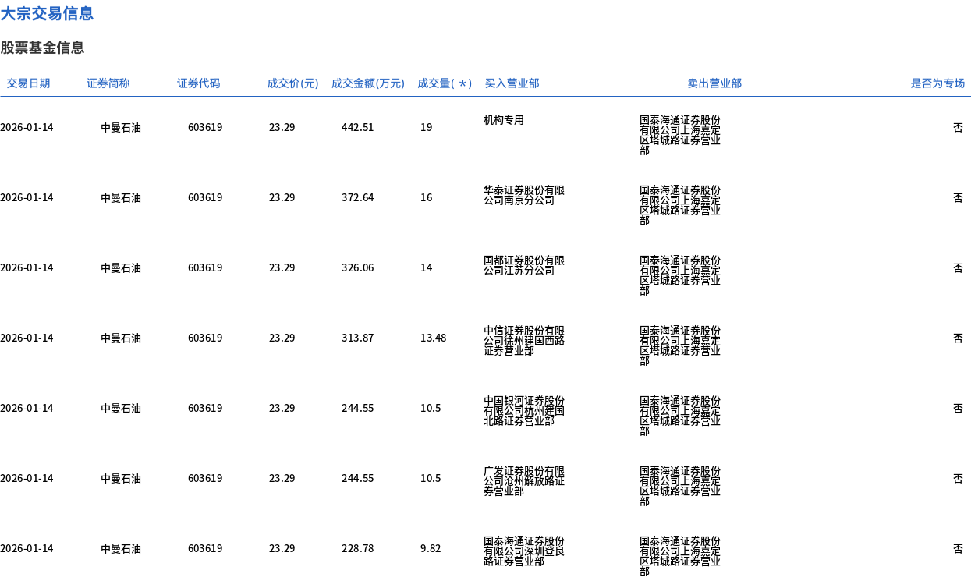
Task: Click the 卖出营业部 column header
Action: (714, 83)
